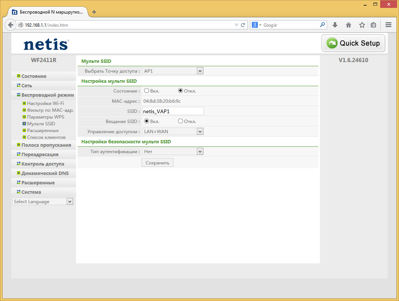The width and height of the screenshot is (399, 301).
Task: Set Вещание SSID to Откл. radio button
Action: (x=180, y=121)
